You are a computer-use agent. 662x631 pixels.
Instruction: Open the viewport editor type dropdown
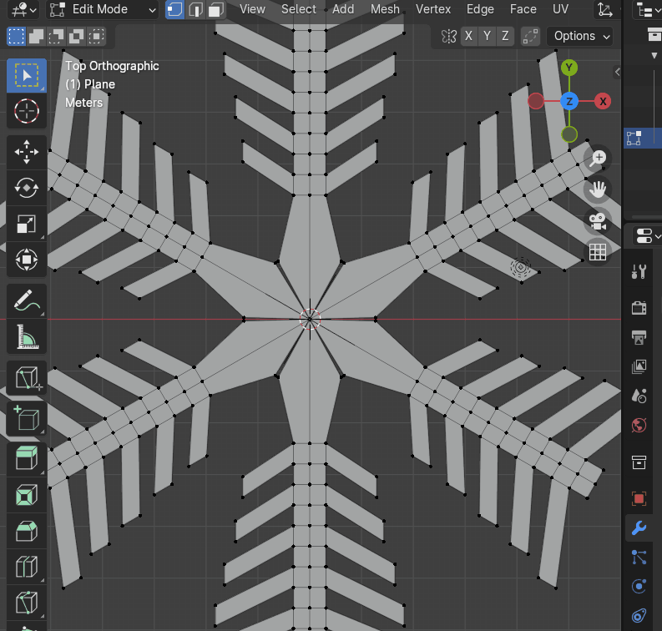(x=23, y=9)
